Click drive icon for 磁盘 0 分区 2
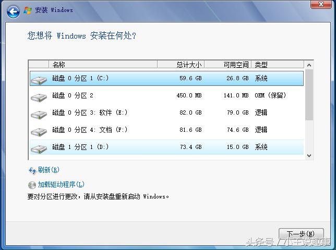Image resolution: width=336 pixels, height=250 pixels. click(39, 97)
